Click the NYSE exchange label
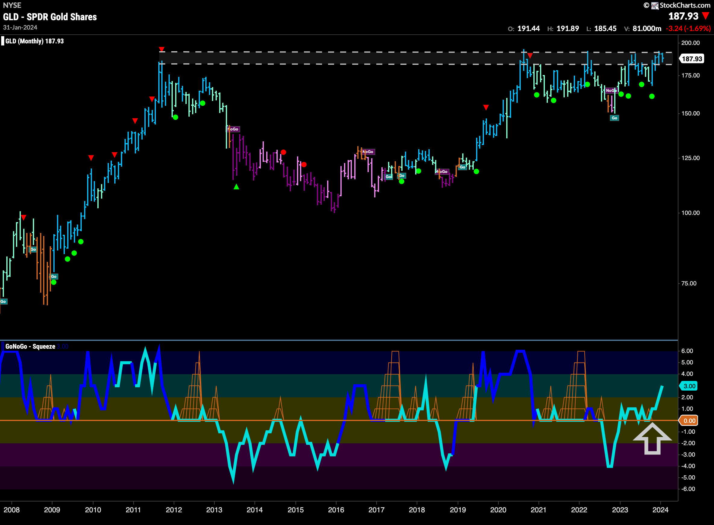The height and width of the screenshot is (525, 714). [12, 5]
